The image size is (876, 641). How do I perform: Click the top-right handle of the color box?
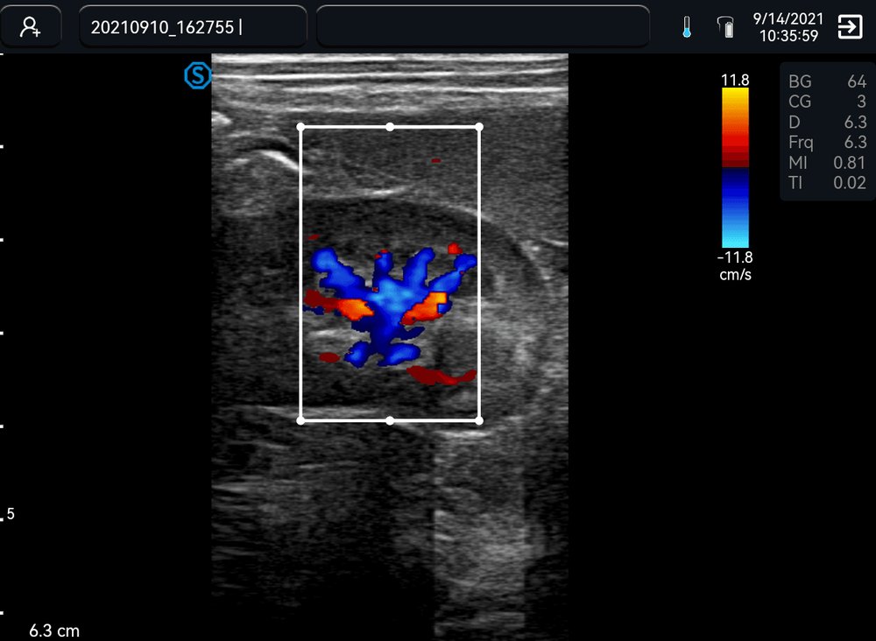coord(479,127)
